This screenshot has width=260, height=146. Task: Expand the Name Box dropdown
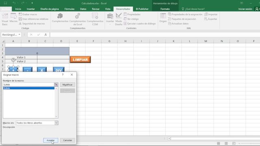[19, 34]
